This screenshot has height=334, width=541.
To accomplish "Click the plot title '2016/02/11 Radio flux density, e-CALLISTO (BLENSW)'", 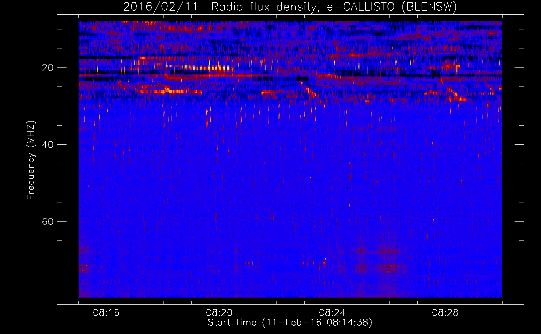I will click(x=290, y=7).
